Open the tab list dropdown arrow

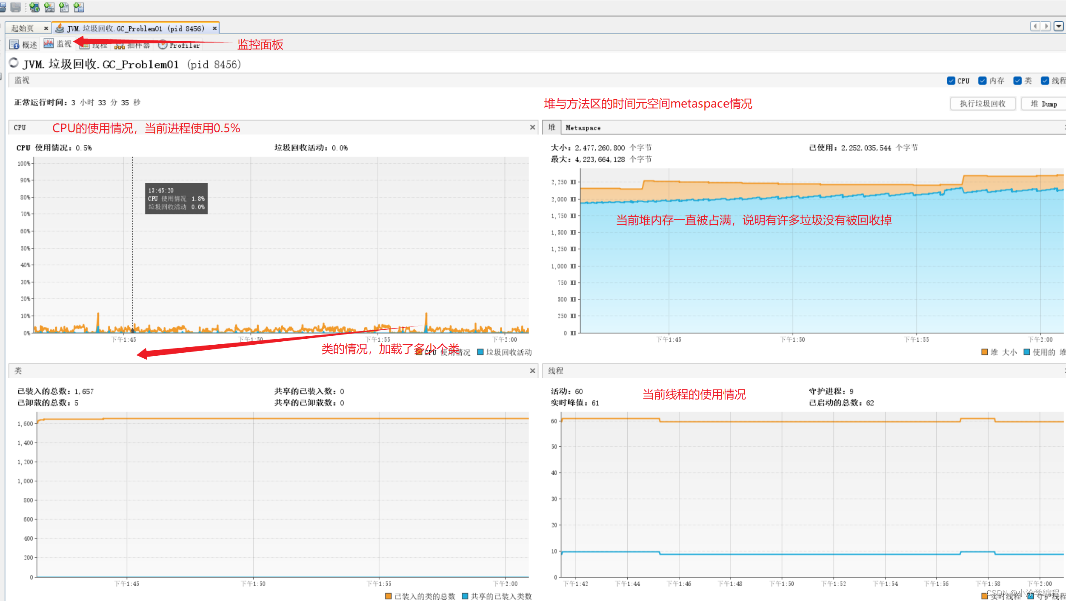point(1059,26)
